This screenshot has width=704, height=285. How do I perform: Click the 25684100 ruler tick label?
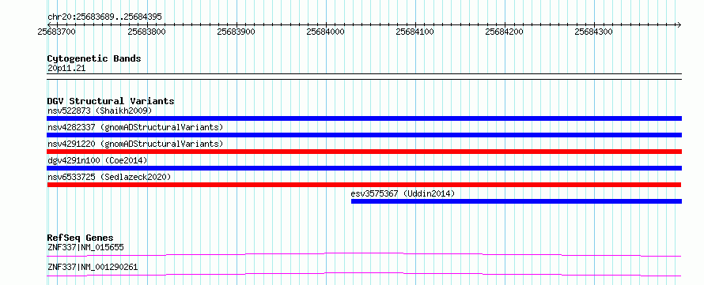[x=414, y=32]
